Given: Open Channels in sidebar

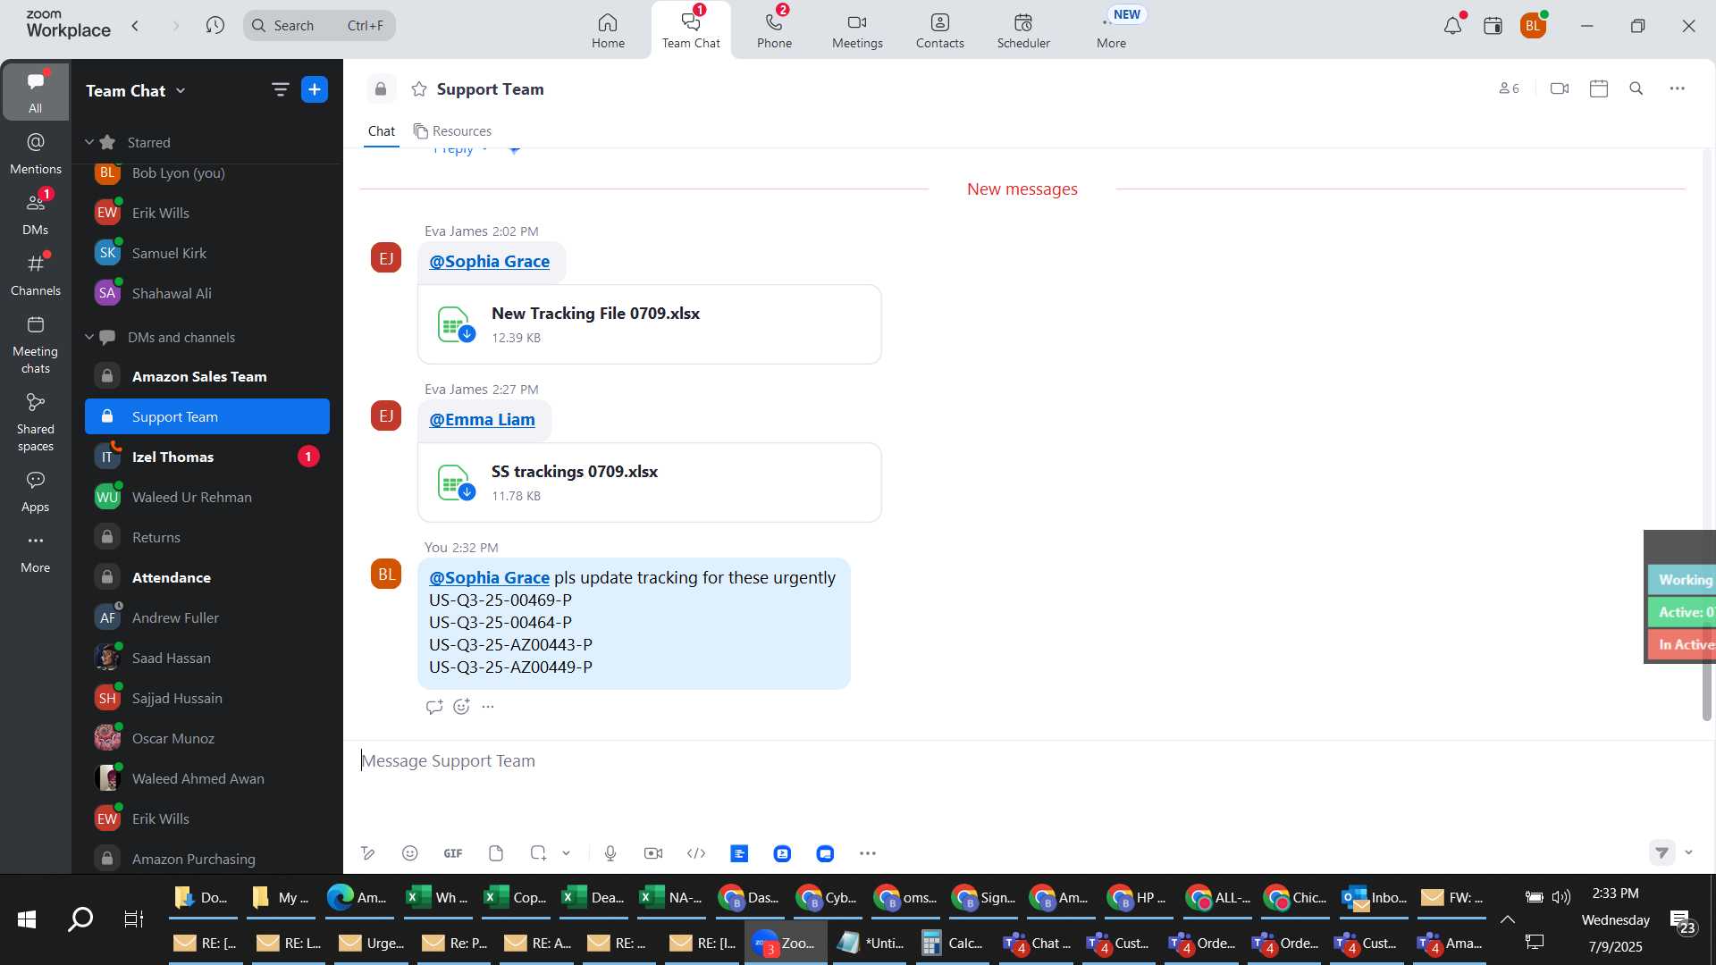Looking at the screenshot, I should tap(36, 275).
